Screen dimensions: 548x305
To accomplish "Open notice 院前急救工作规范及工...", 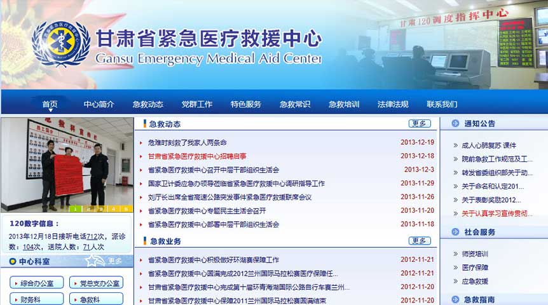I will [x=497, y=159].
